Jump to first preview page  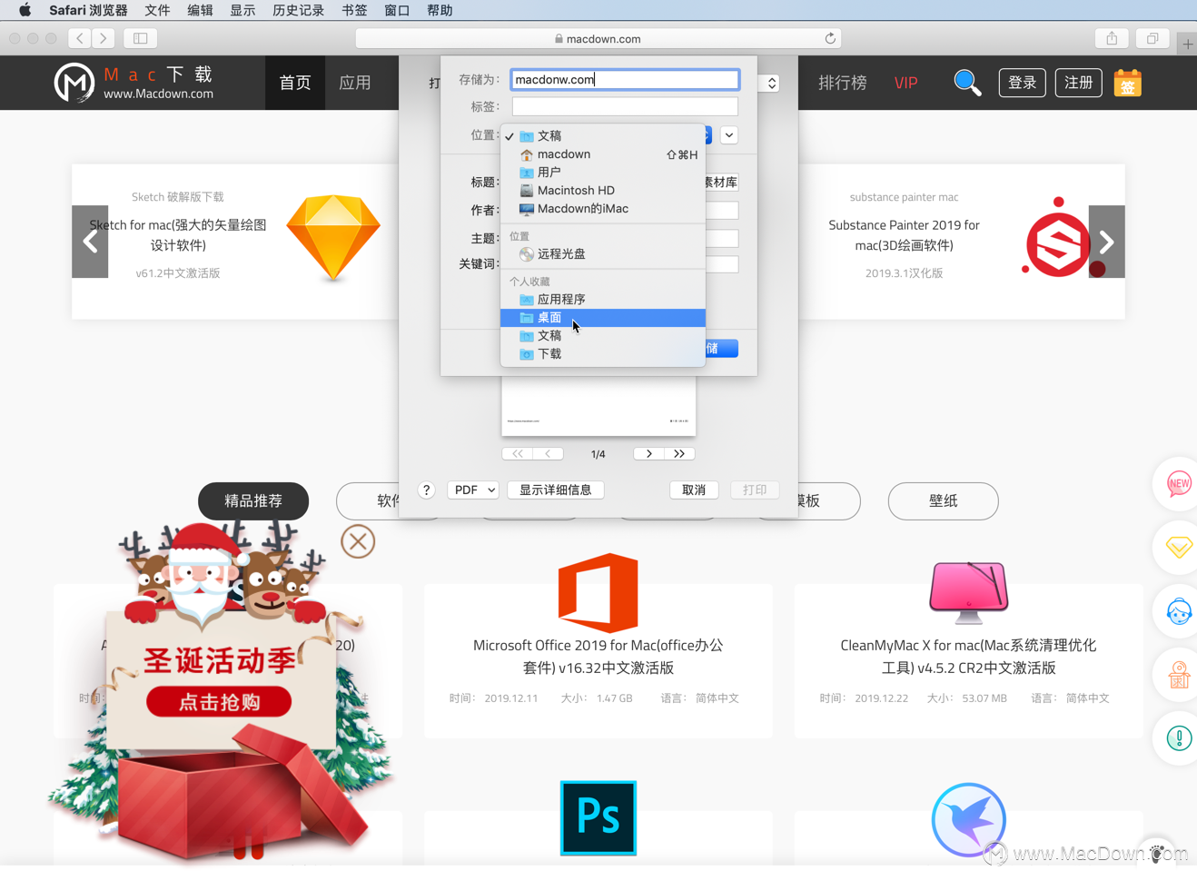point(517,453)
